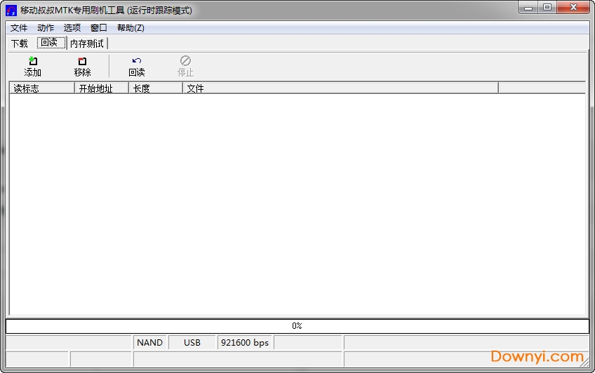Switch to the 内存测试 tab
This screenshot has width=595, height=373.
[87, 43]
